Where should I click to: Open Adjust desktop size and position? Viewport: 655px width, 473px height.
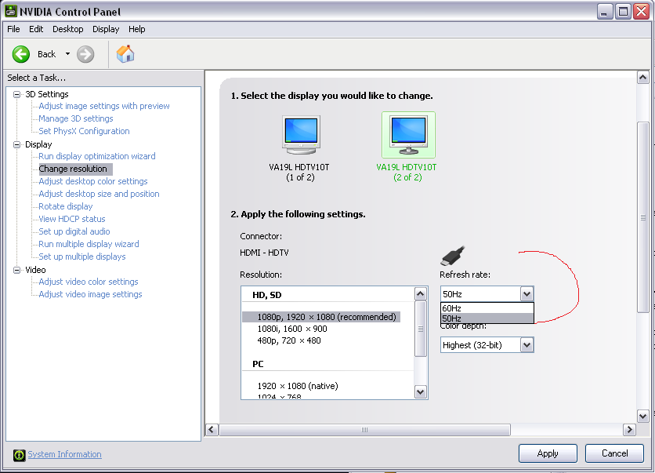pos(99,194)
